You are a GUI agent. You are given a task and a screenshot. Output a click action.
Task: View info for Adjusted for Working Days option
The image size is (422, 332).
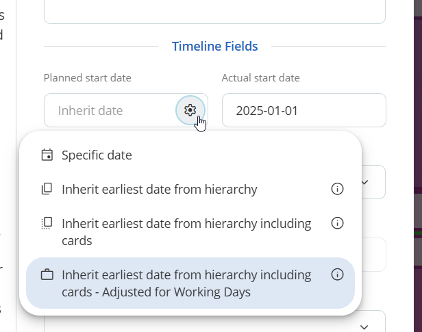point(337,274)
